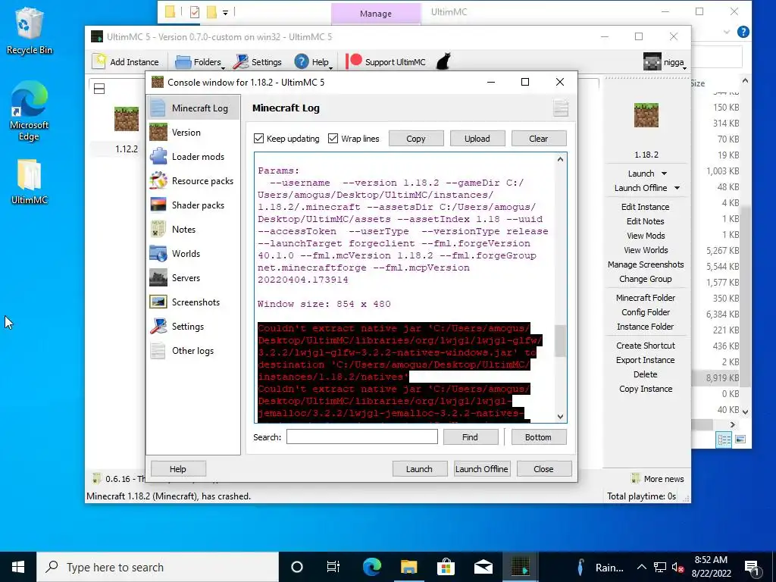This screenshot has height=582, width=776.
Task: Click the instance Settings icon in sidebar
Action: click(158, 326)
